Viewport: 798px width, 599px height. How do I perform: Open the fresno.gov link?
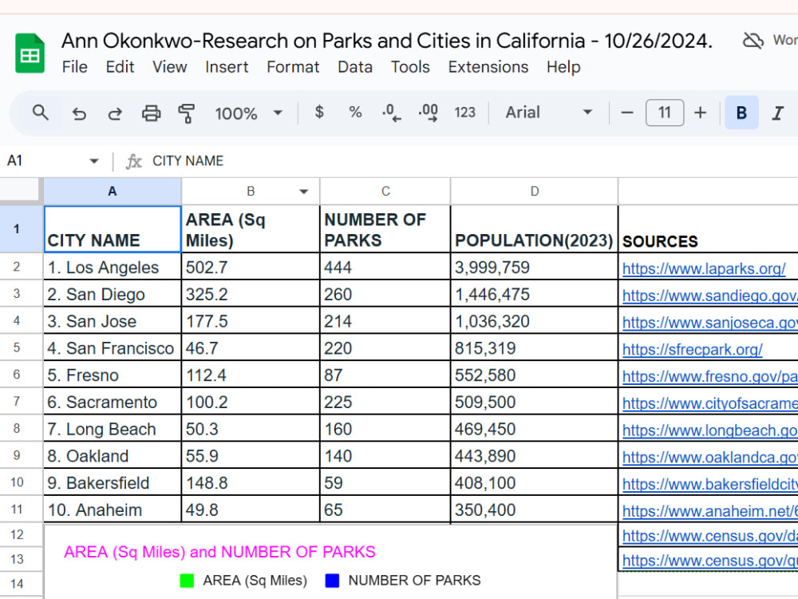[710, 376]
